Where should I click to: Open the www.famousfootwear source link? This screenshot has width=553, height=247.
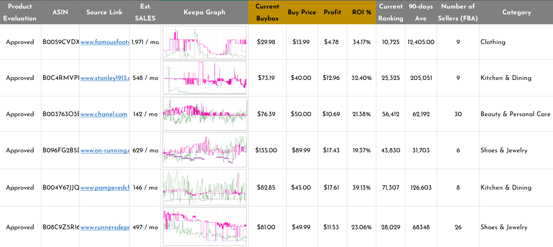pos(105,42)
